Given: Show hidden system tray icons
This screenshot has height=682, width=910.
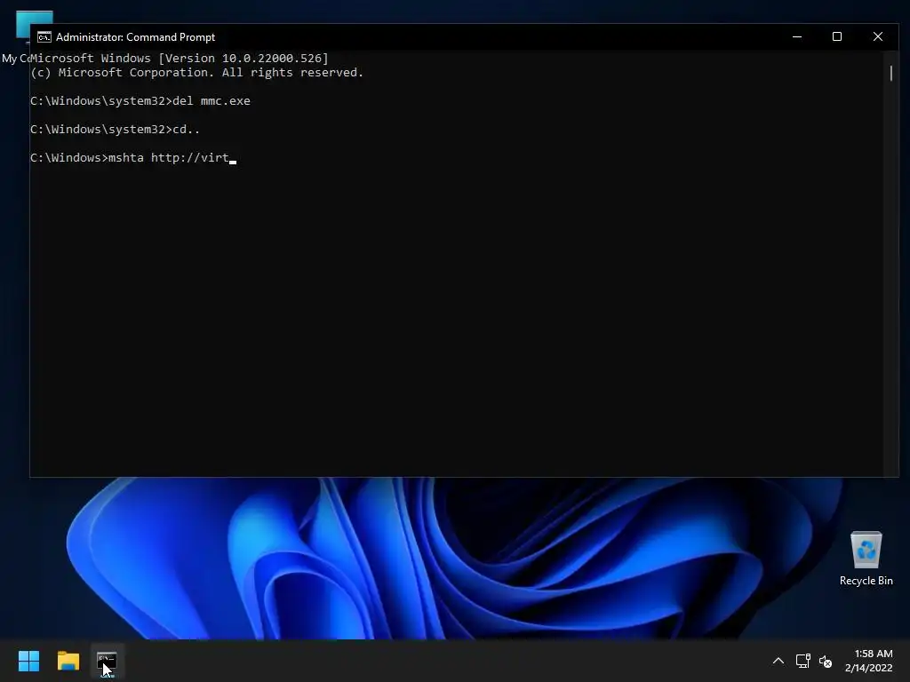Looking at the screenshot, I should tap(778, 661).
